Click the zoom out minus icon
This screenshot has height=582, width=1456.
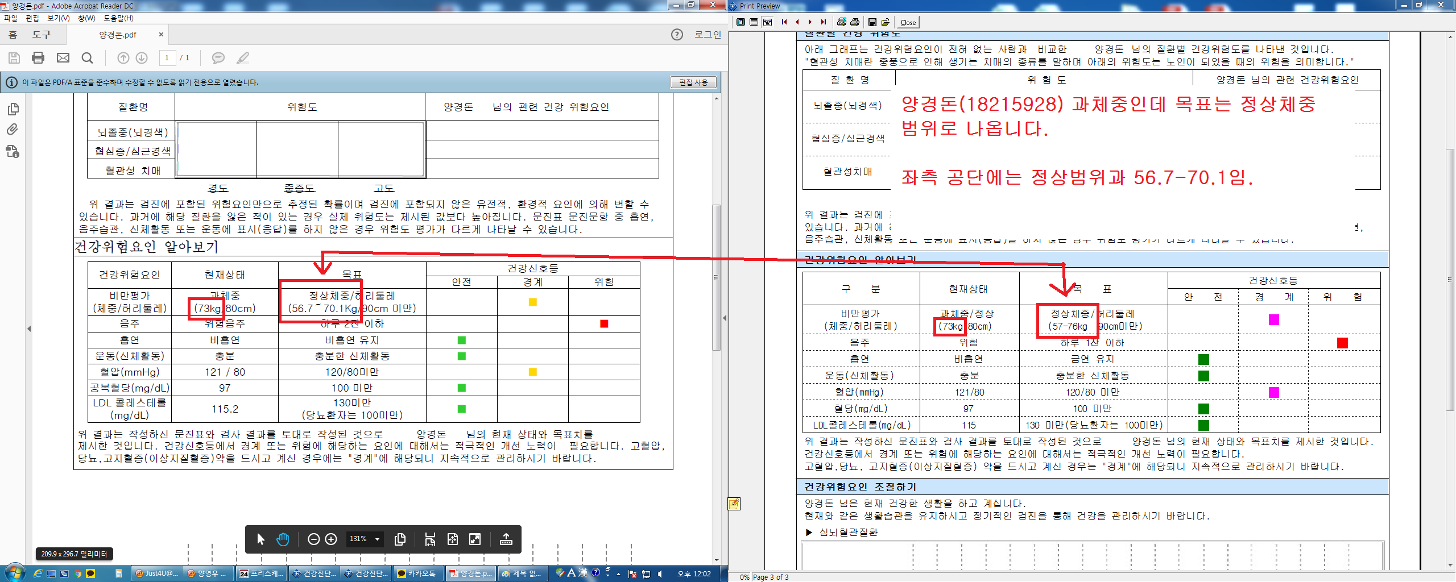pyautogui.click(x=313, y=539)
